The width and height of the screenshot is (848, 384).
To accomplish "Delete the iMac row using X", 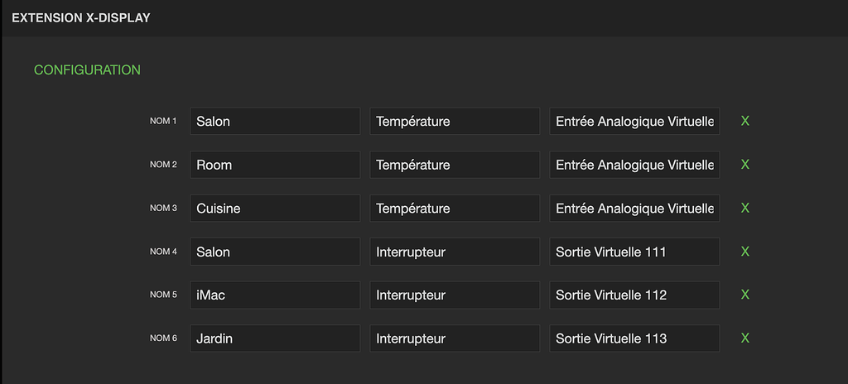I will 744,295.
